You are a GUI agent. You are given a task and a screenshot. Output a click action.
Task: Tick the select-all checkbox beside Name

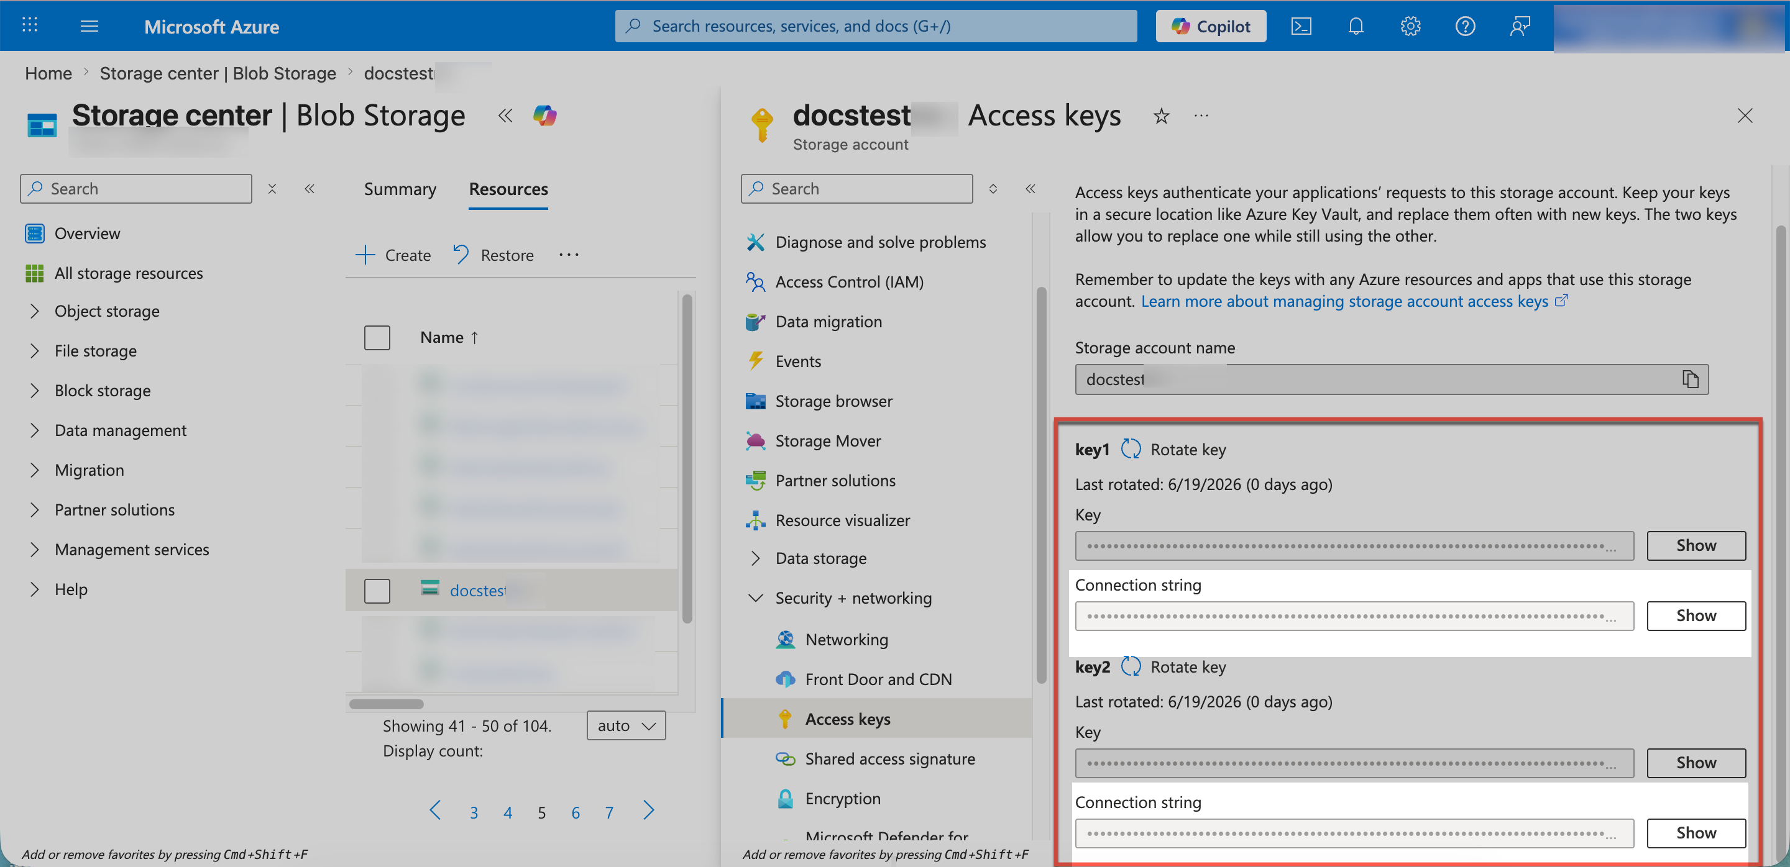coord(377,337)
